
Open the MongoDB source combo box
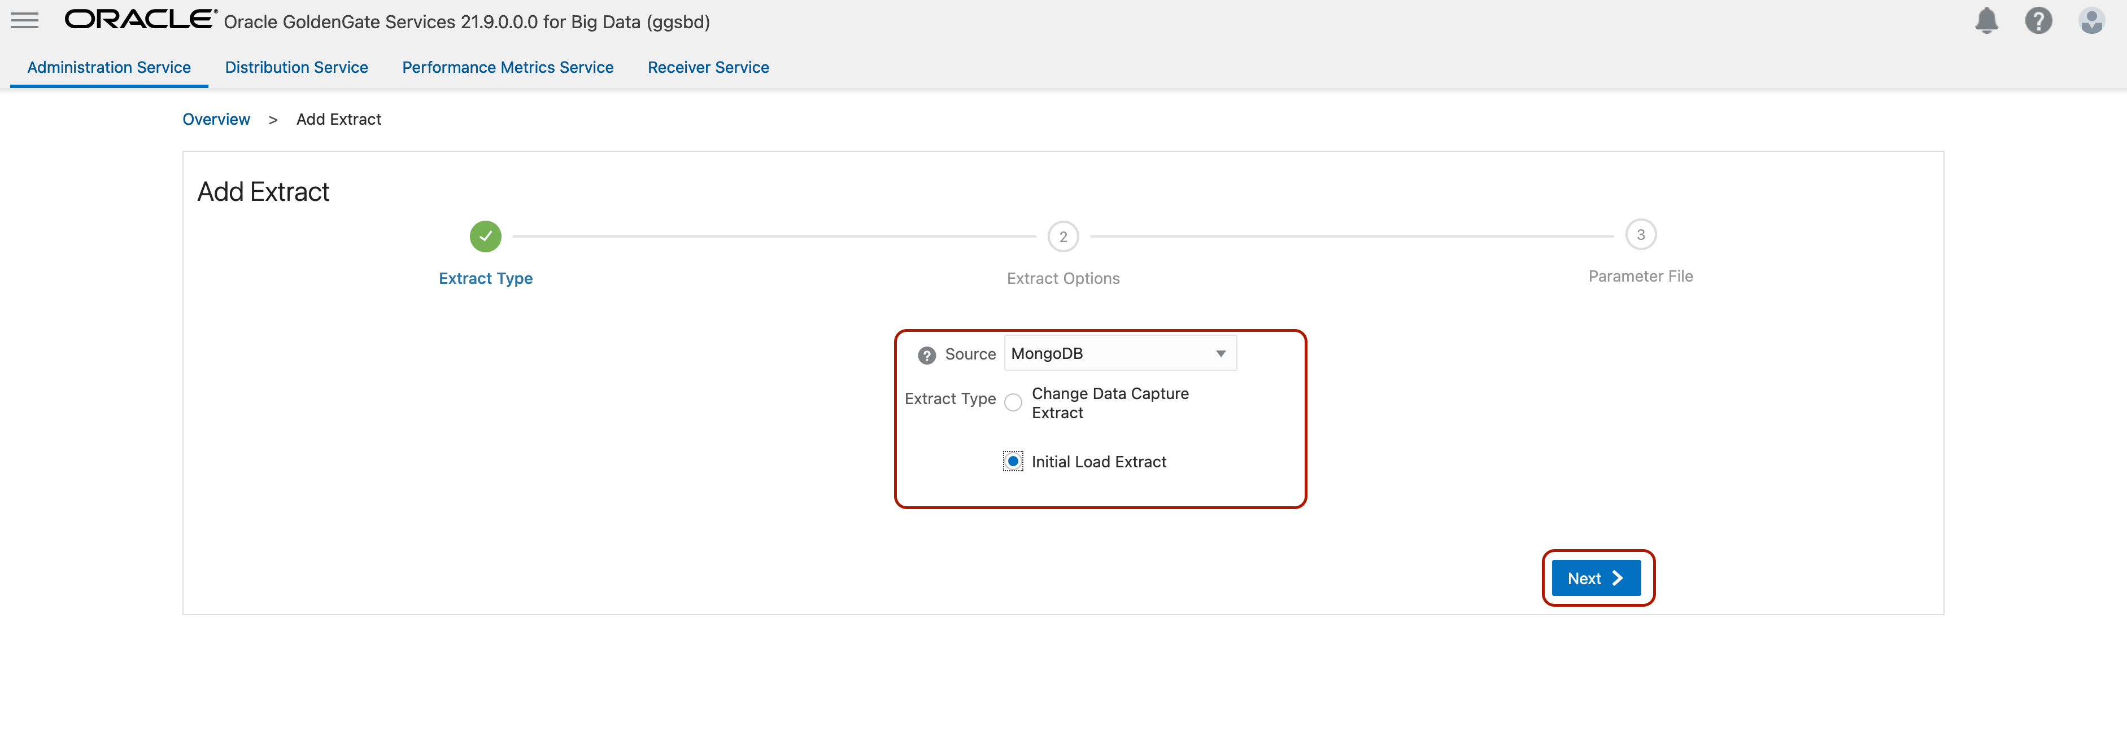[1106, 354]
